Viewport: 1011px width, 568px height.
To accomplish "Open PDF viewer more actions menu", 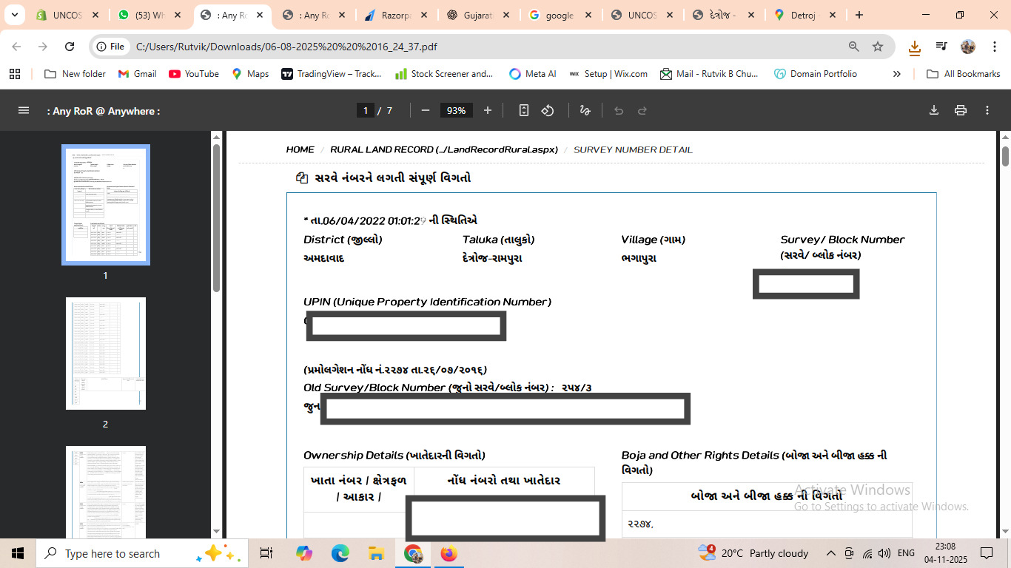I will (987, 110).
